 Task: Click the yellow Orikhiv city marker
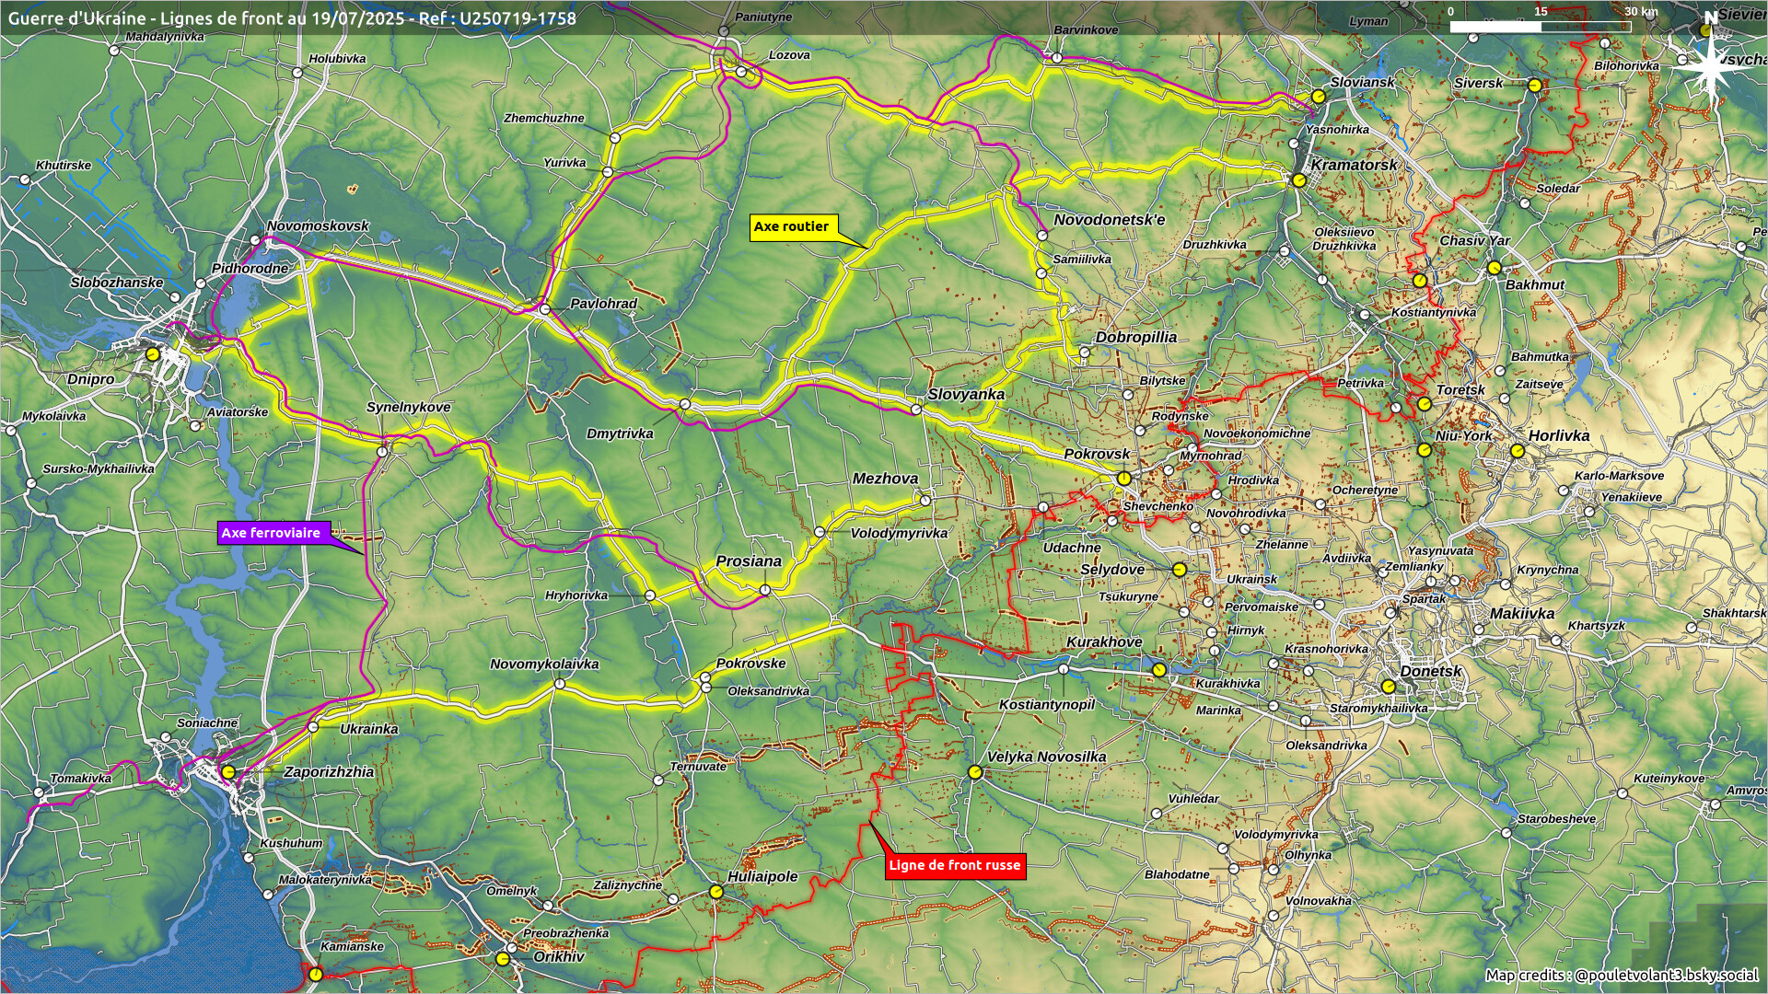502,959
